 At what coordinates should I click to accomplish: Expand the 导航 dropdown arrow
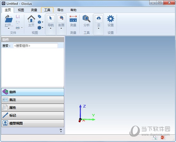pos(51,28)
